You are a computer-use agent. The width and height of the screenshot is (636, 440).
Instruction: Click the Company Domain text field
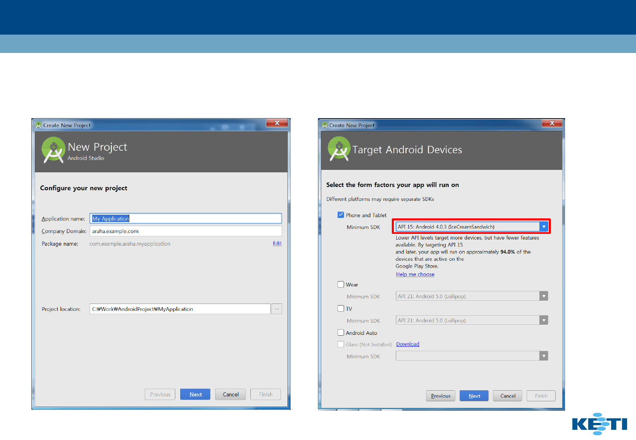pos(185,231)
